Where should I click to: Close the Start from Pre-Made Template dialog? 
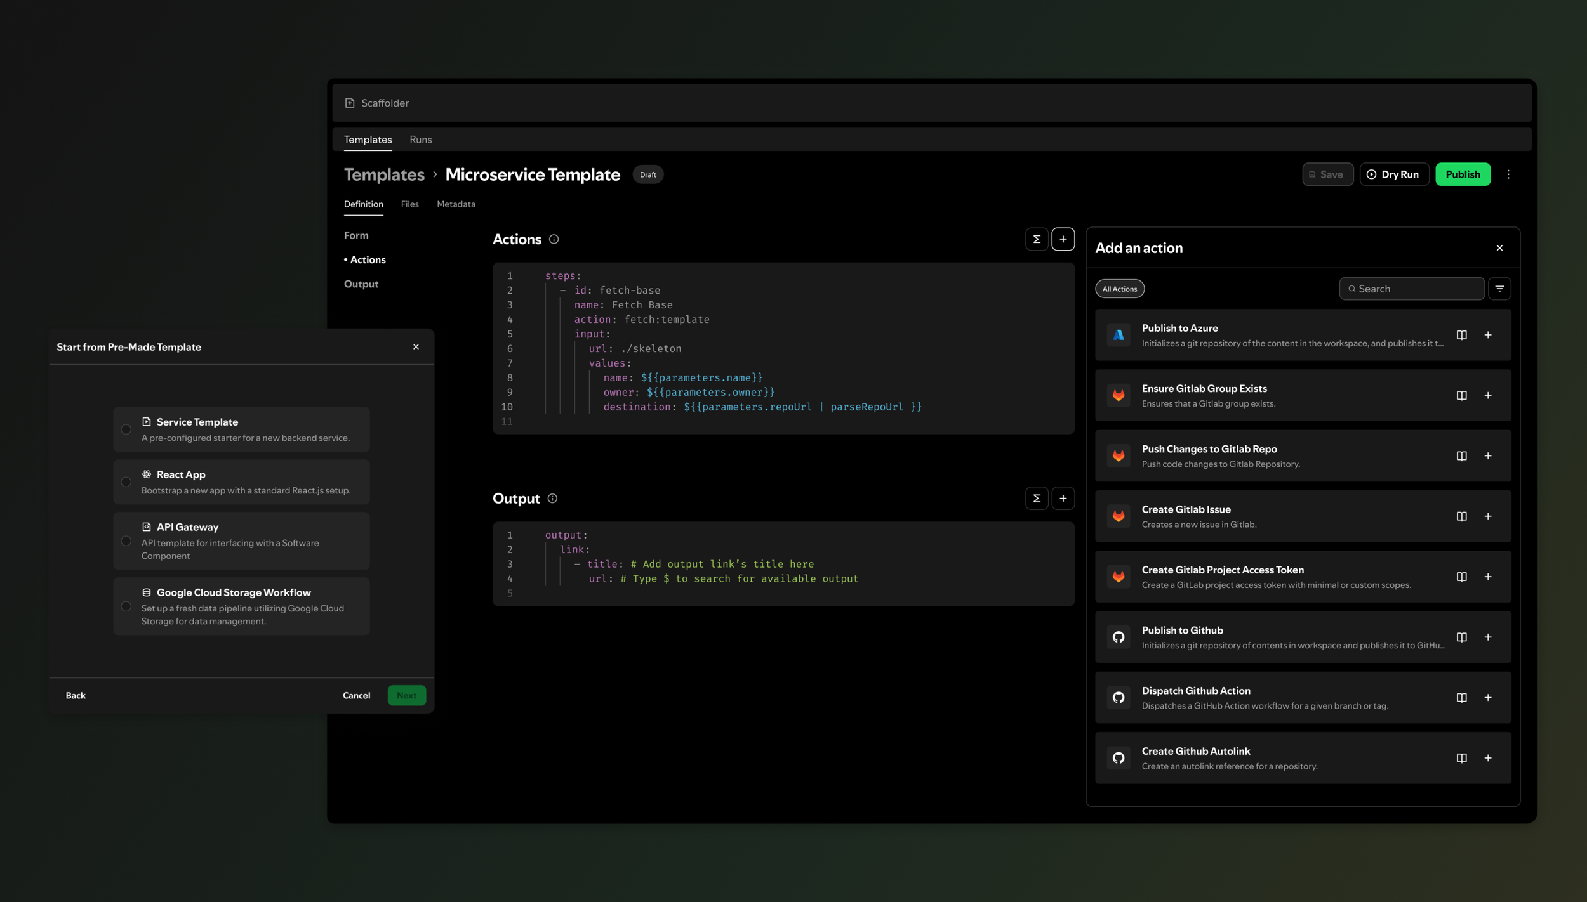416,347
